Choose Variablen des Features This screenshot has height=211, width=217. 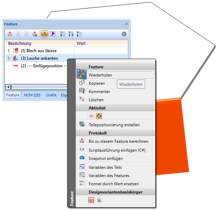click(116, 176)
